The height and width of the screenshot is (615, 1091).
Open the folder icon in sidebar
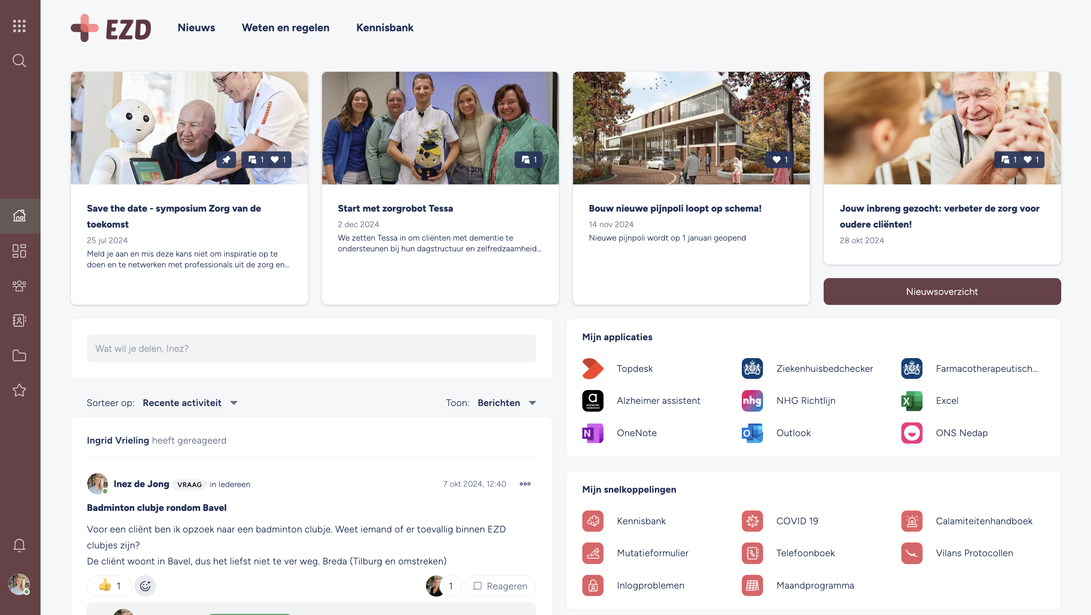[19, 355]
